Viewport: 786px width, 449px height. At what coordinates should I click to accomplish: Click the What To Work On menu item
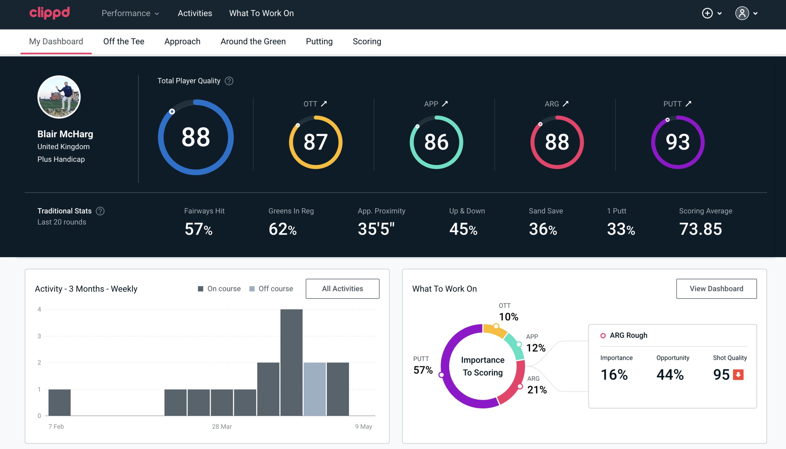pyautogui.click(x=261, y=14)
